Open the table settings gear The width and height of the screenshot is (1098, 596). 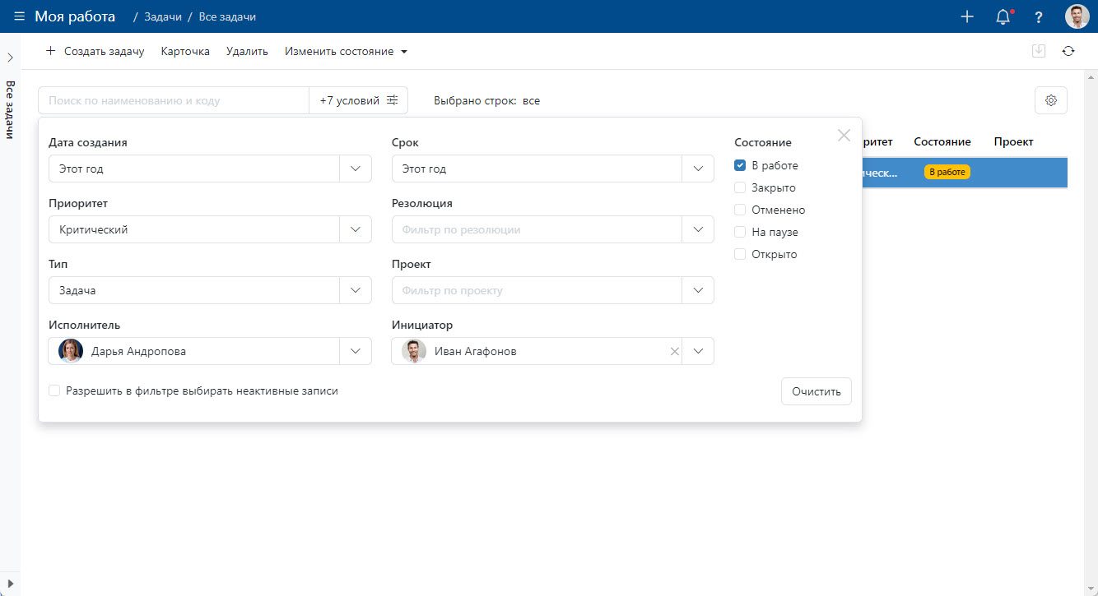1051,100
